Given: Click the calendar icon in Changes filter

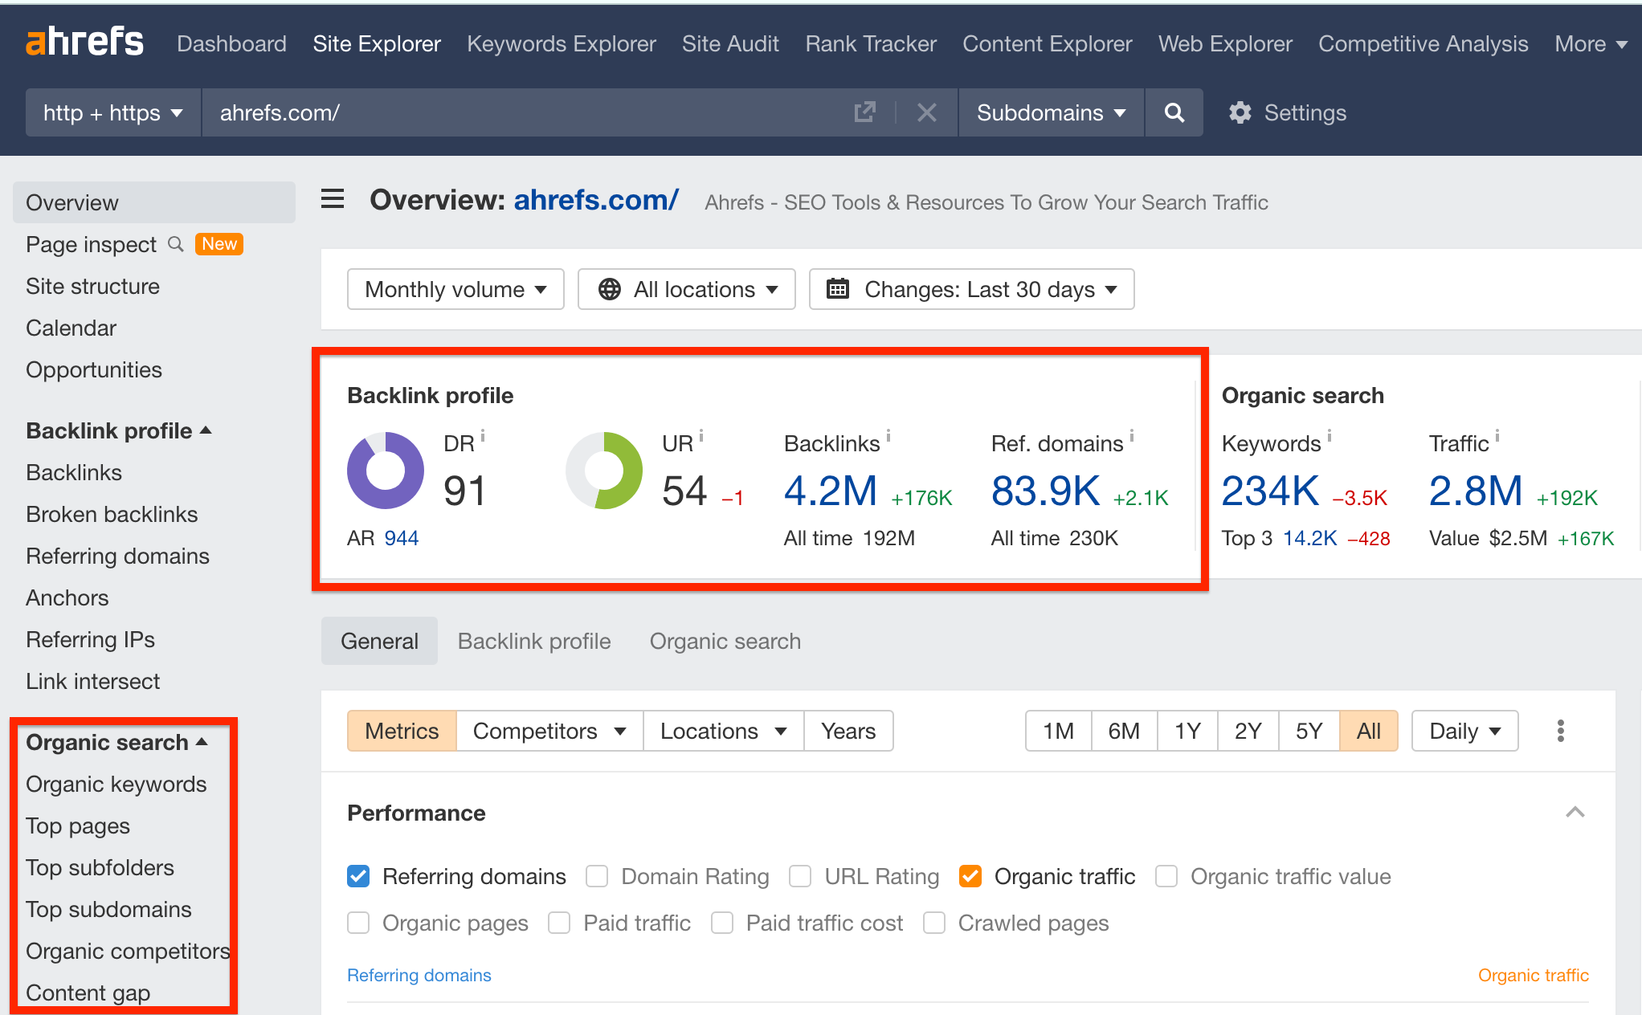Looking at the screenshot, I should 838,289.
